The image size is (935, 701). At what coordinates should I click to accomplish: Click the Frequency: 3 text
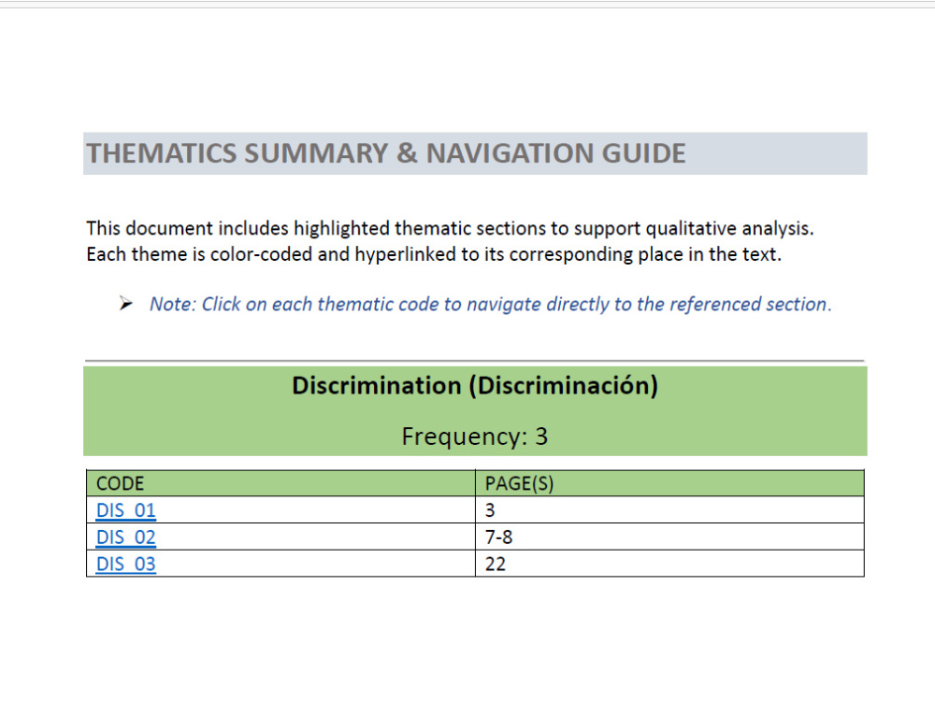(475, 436)
